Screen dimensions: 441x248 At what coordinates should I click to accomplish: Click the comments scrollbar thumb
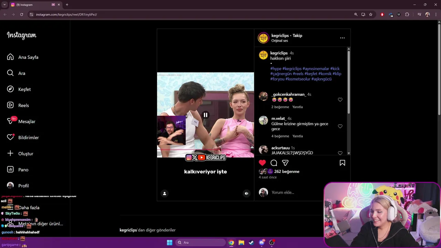click(349, 82)
